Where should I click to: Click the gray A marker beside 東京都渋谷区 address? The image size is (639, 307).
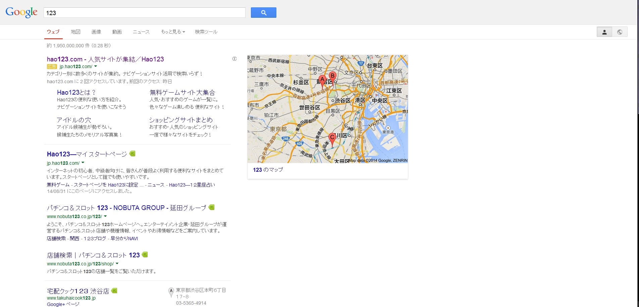(x=171, y=292)
